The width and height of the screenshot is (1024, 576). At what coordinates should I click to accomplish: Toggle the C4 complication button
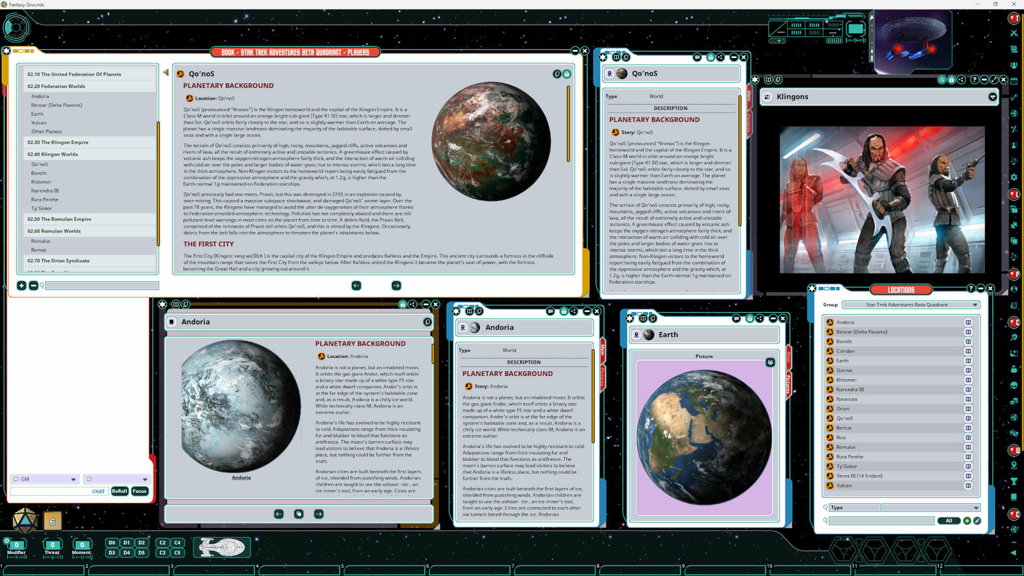(x=177, y=543)
